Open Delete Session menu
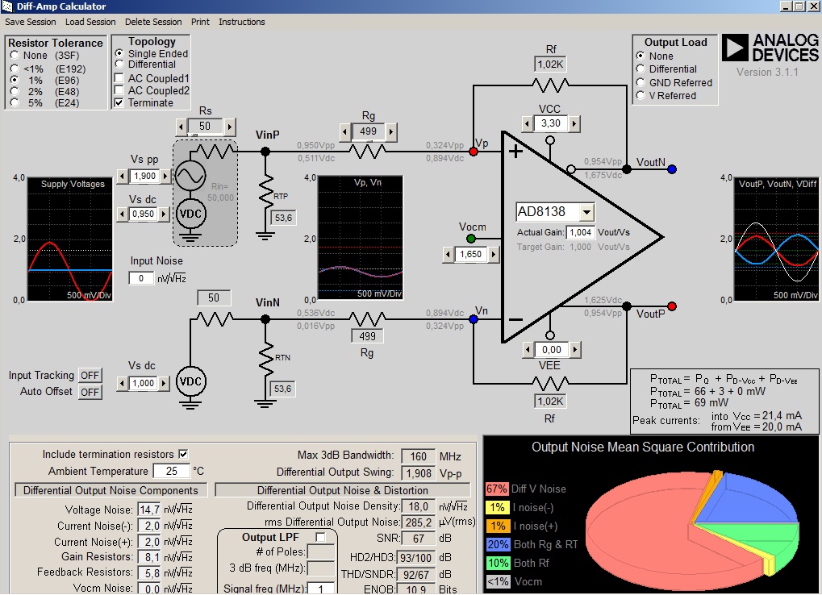Viewport: 822px width, 595px height. pos(153,22)
